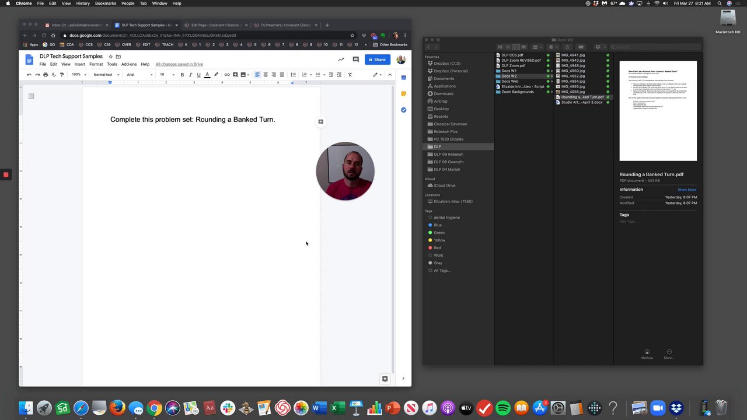
Task: Click the blue Share button
Action: (x=378, y=60)
